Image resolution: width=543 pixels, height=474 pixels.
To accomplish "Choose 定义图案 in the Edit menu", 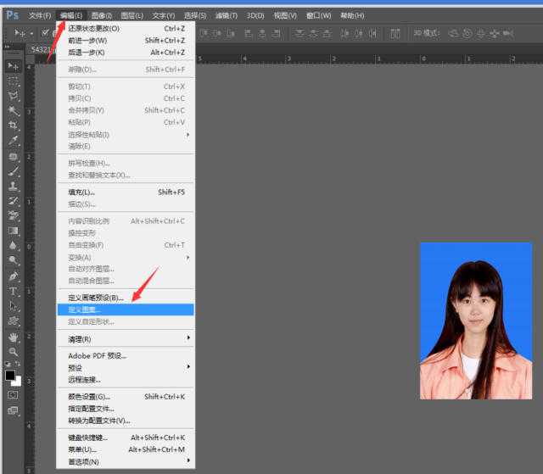I will [x=85, y=309].
